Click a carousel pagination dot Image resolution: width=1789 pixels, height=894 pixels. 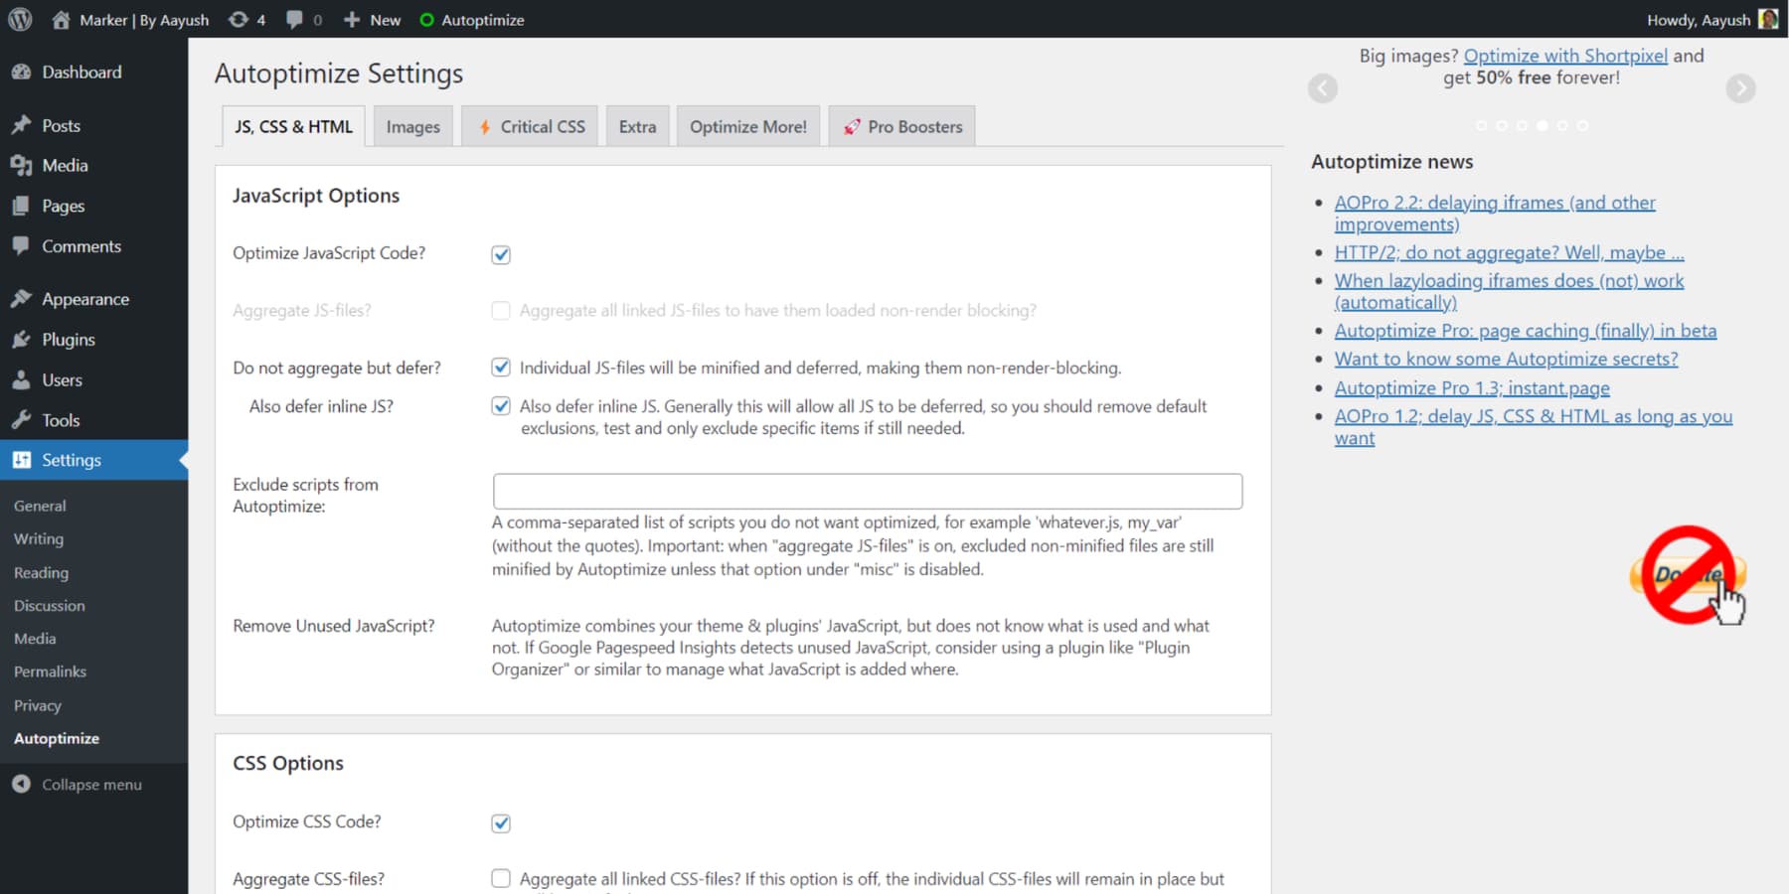pos(1542,126)
